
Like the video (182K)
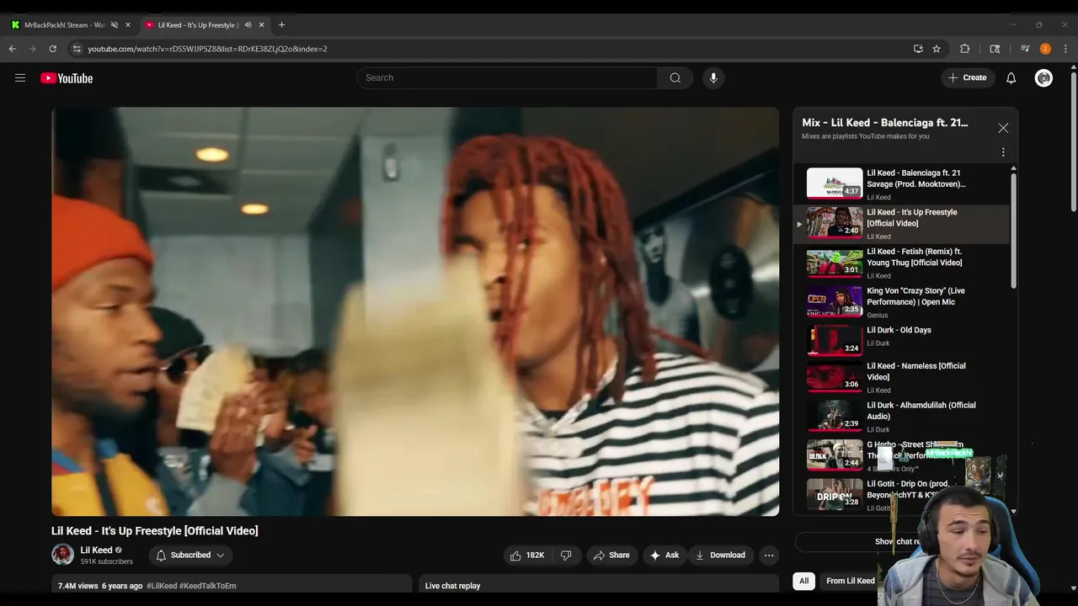(527, 555)
